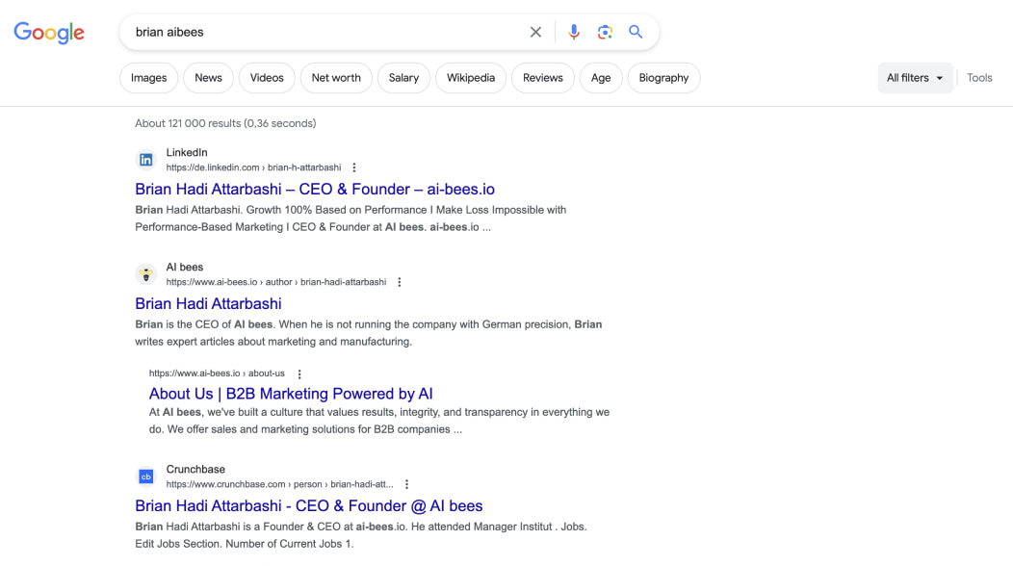The width and height of the screenshot is (1013, 566).
Task: Open About Us B2B Marketing link
Action: point(291,394)
